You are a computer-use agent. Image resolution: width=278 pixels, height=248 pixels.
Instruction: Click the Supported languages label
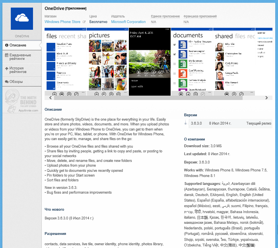[202, 184]
